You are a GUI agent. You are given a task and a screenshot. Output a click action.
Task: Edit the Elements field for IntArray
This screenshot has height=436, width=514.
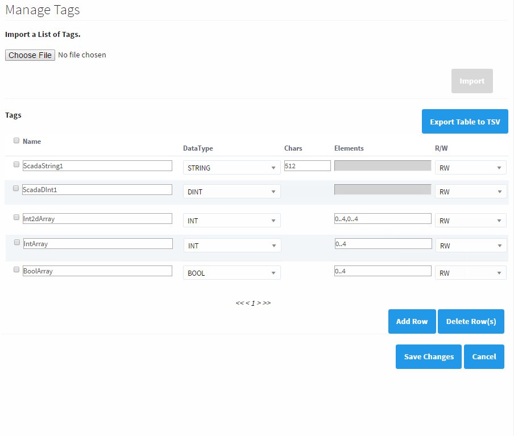(x=383, y=243)
